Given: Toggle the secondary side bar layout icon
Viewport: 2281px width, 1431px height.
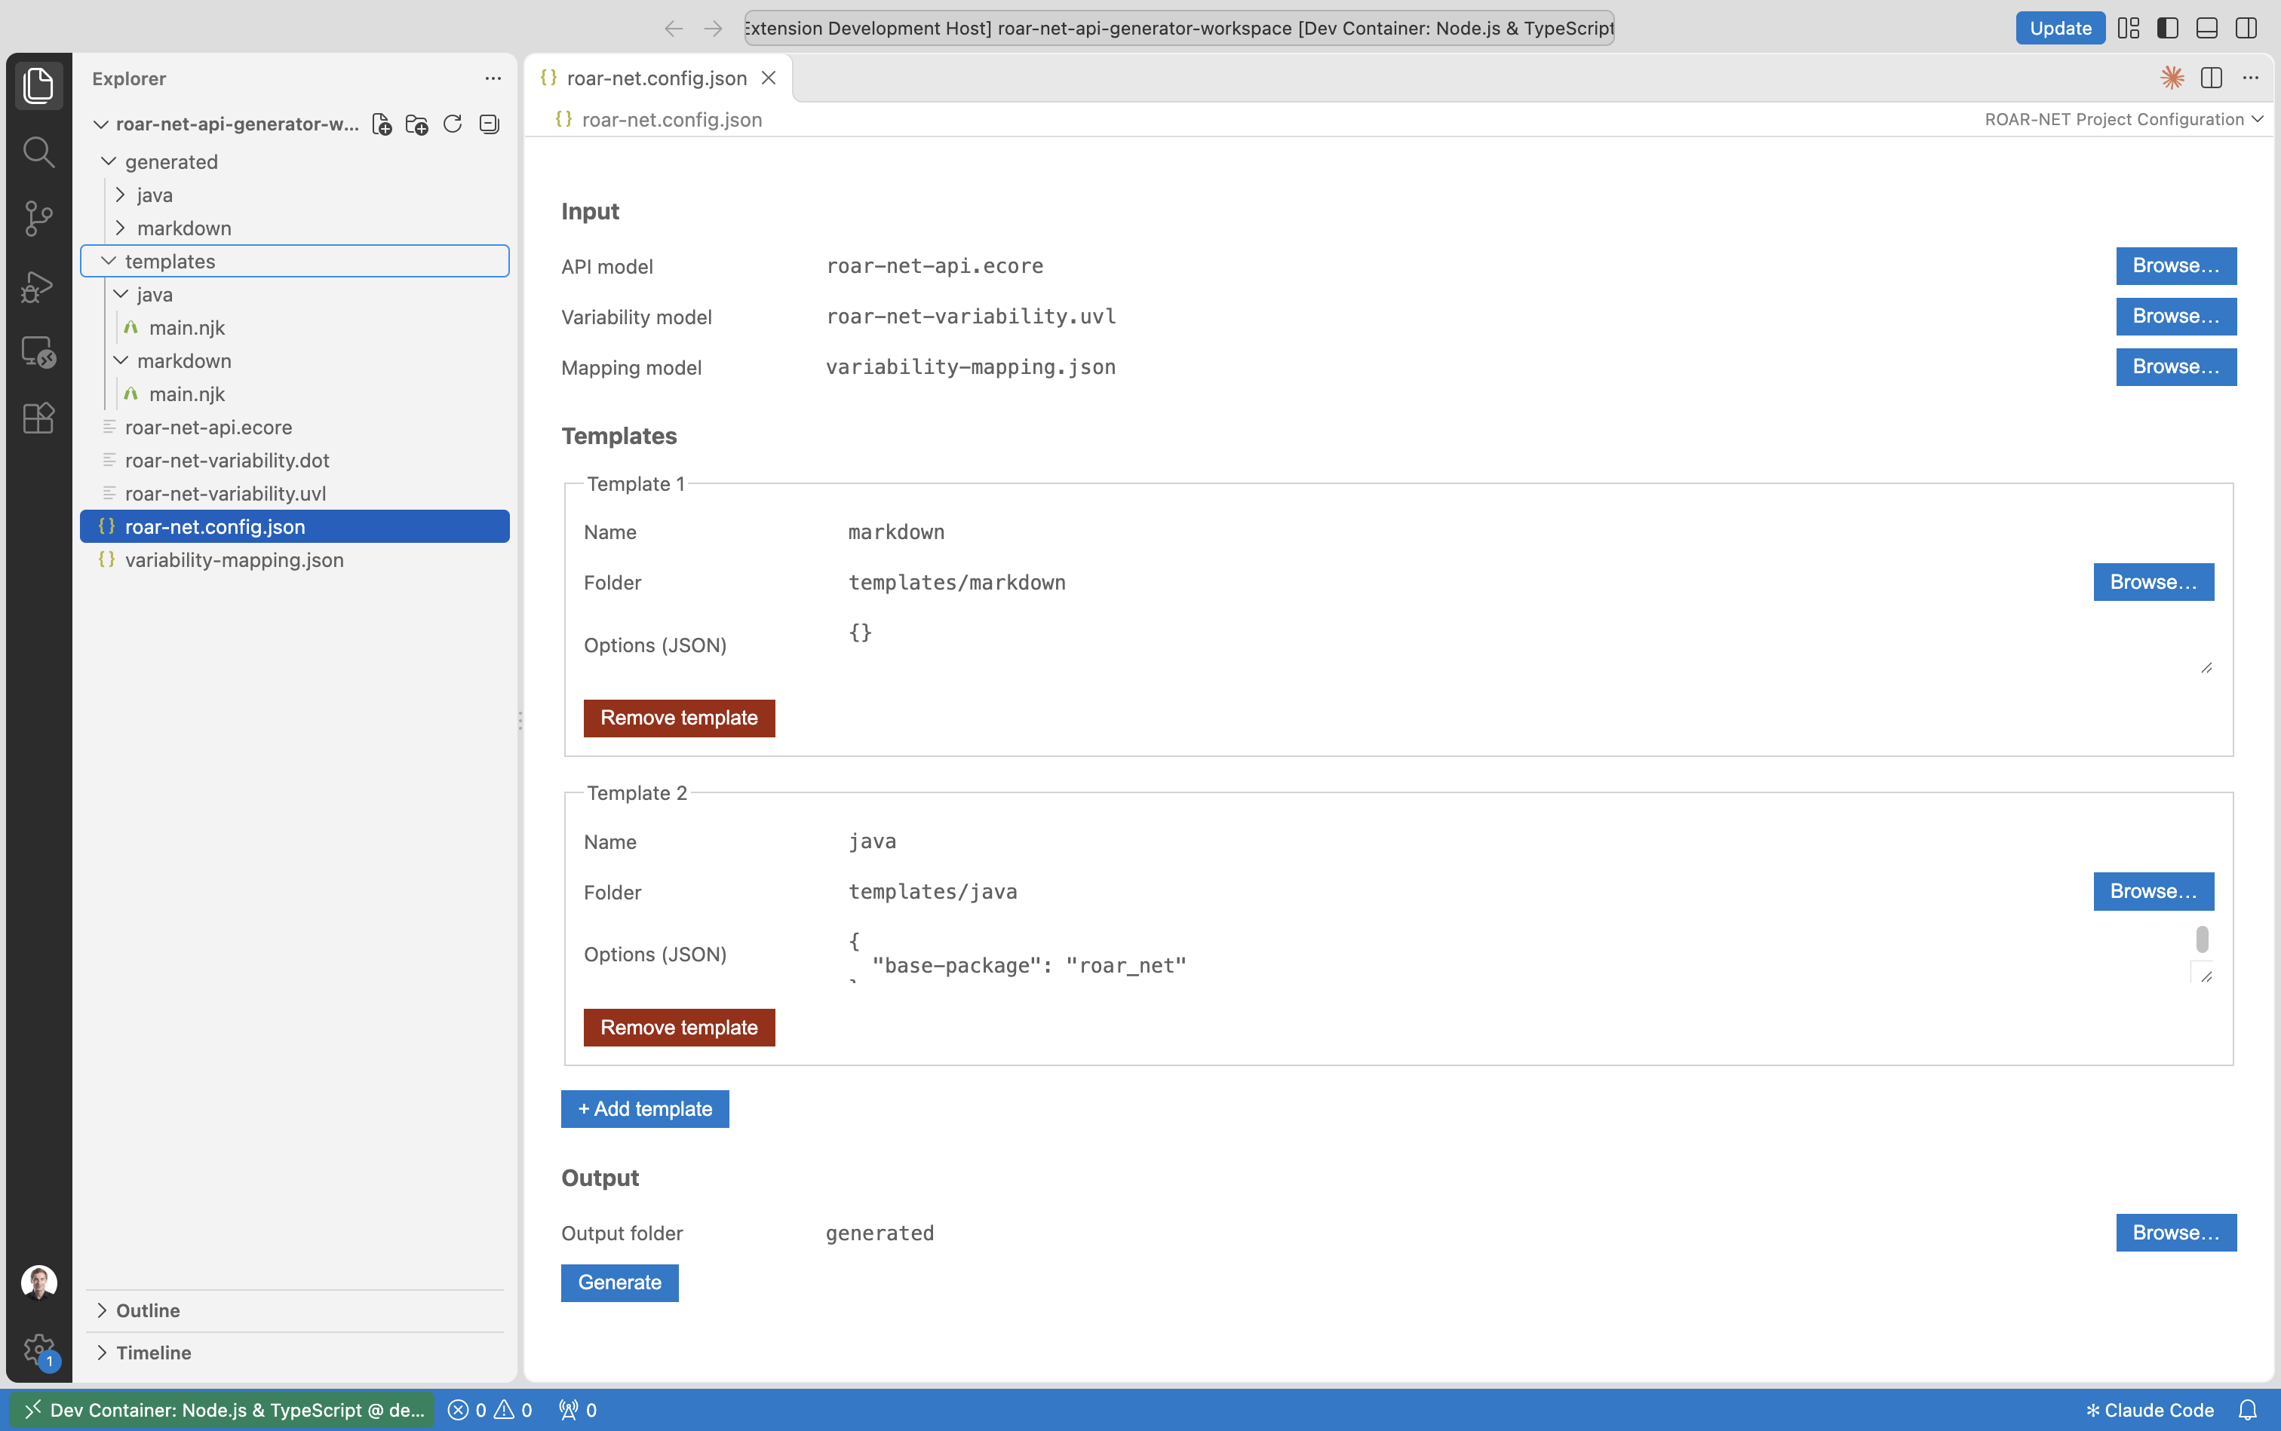Looking at the screenshot, I should click(x=2246, y=27).
